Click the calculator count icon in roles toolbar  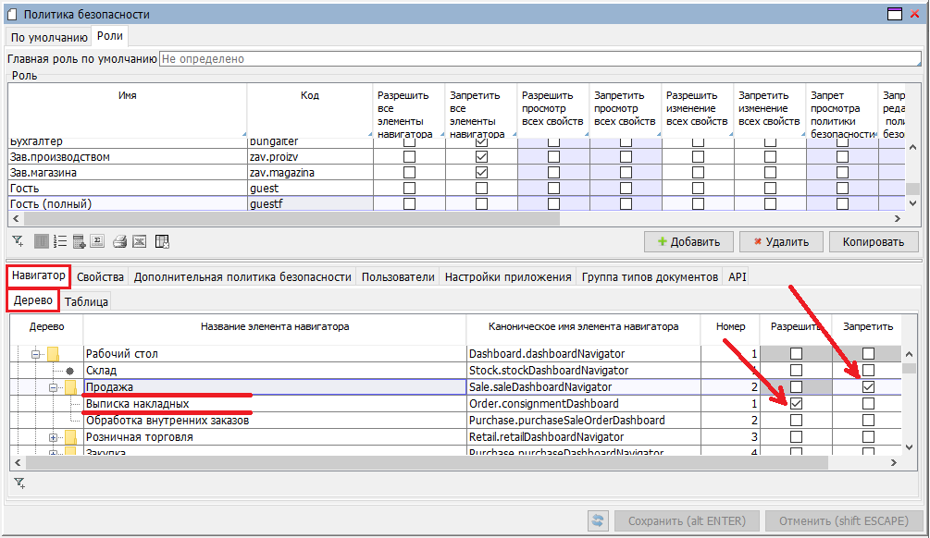[79, 242]
